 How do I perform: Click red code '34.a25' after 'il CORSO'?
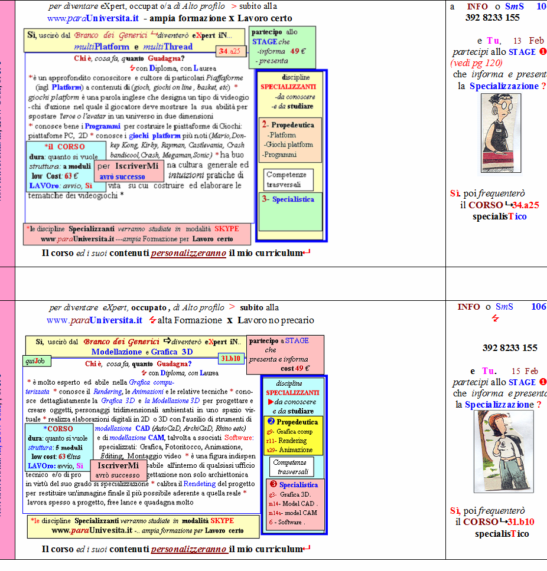pos(526,205)
